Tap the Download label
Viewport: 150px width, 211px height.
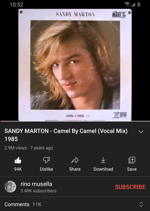point(103,169)
